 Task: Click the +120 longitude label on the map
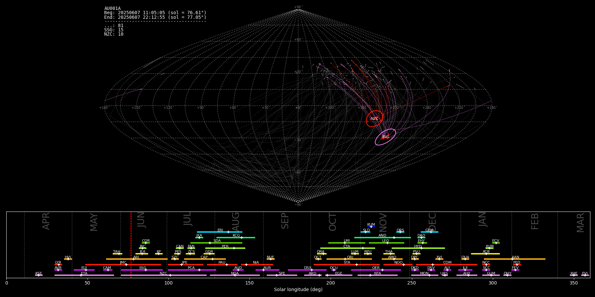pyautogui.click(x=168, y=108)
